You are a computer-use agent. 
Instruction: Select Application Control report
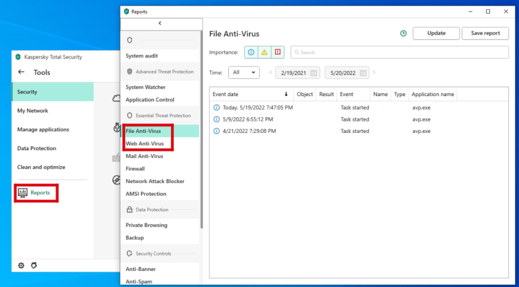[150, 100]
